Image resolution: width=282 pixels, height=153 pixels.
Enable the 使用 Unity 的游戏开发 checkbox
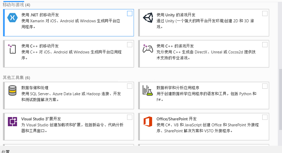coord(265,13)
